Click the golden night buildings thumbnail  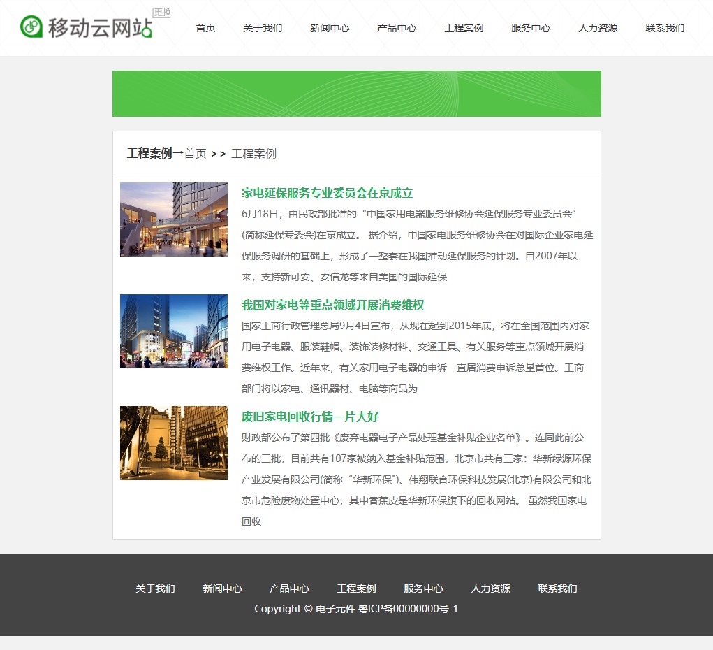(x=174, y=443)
